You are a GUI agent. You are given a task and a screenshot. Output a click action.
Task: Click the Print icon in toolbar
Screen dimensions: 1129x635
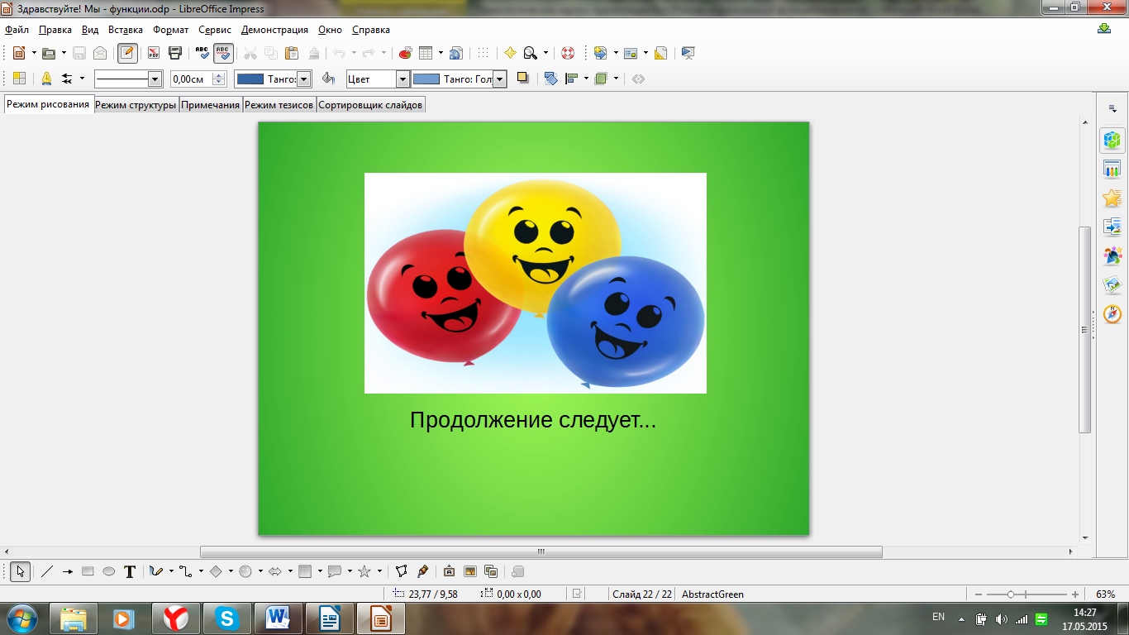click(175, 53)
